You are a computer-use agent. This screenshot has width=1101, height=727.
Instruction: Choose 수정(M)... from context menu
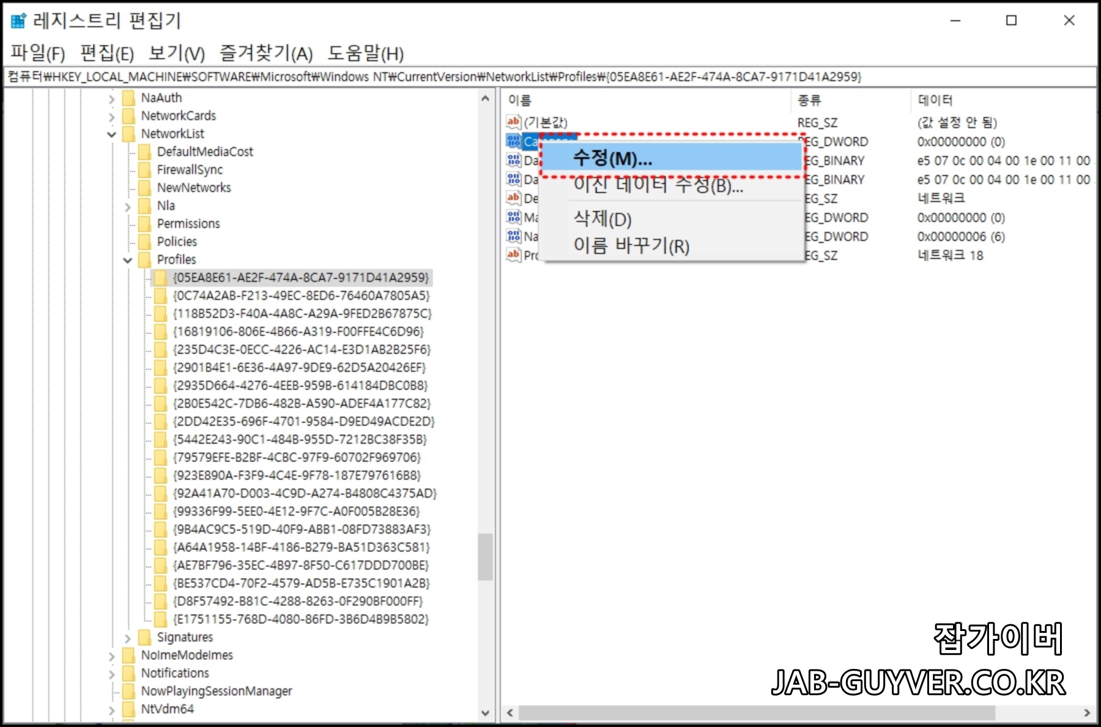(672, 158)
